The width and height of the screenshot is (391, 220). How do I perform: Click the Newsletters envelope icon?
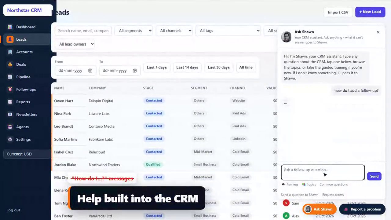tap(10, 114)
